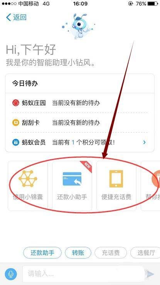Viewport: 160px width, 285px height.
Task: Tap the robot assistant mascot avatar
Action: point(78,26)
